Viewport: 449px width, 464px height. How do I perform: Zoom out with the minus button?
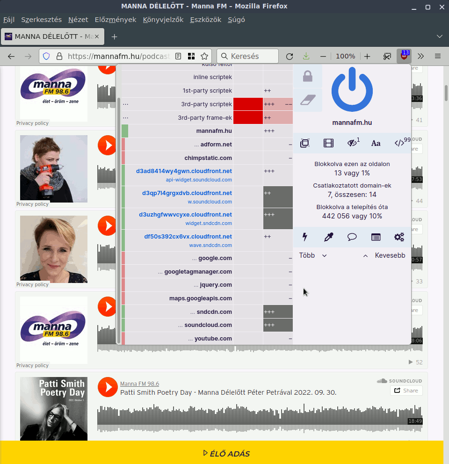[323, 56]
